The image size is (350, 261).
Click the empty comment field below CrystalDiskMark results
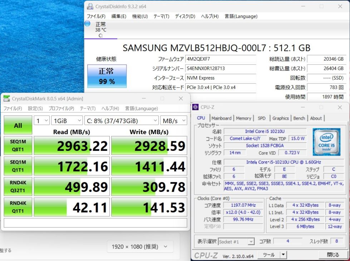[95, 223]
